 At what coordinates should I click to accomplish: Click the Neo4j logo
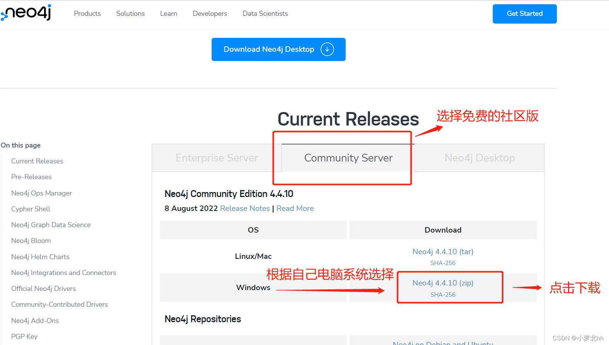[26, 12]
